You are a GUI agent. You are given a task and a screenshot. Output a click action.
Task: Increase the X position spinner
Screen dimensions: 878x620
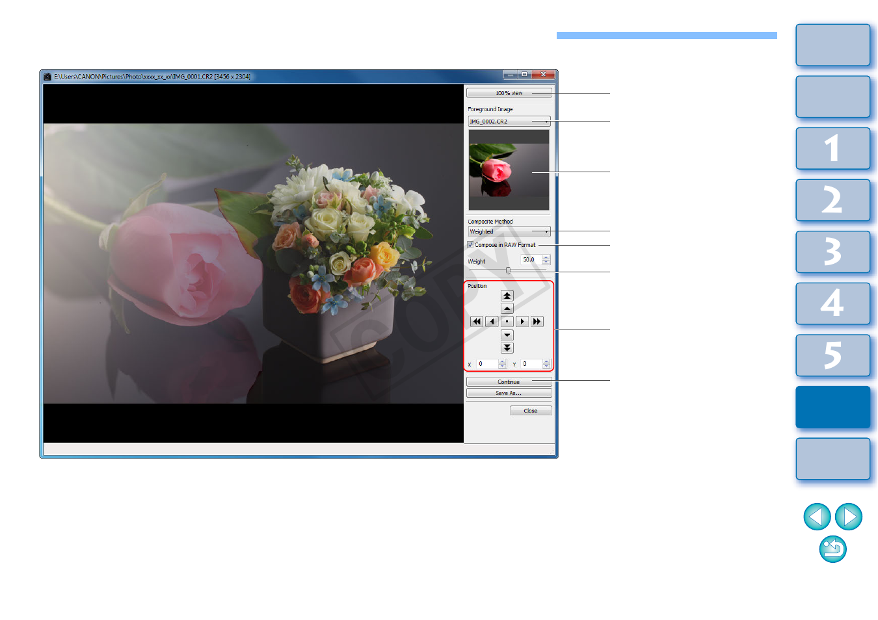[502, 362]
